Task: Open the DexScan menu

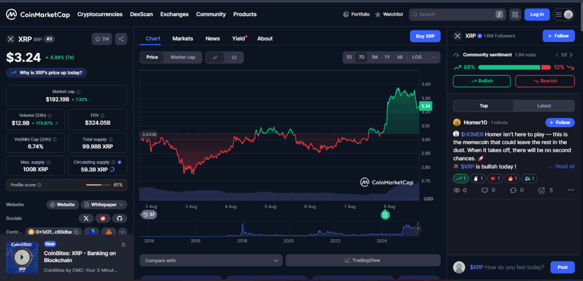Action: point(141,14)
